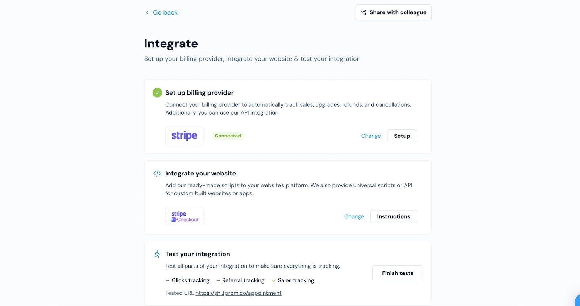This screenshot has height=306, width=580.
Task: Click the green billing provider completed checkmark icon
Action: click(157, 92)
